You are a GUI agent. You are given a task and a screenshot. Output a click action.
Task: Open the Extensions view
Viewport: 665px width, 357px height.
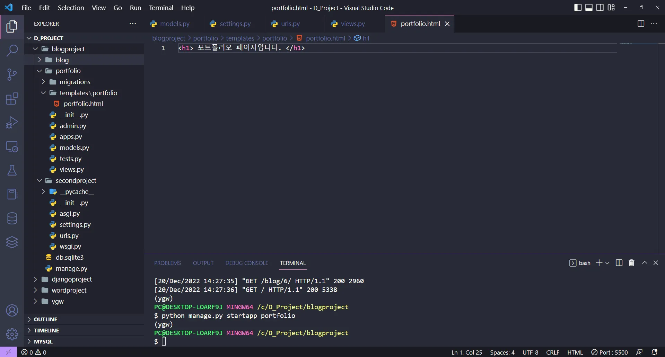(x=12, y=99)
